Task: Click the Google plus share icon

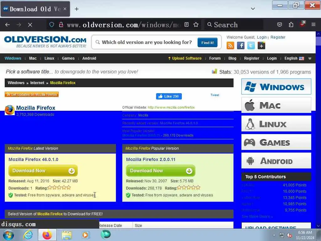Action: pyautogui.click(x=261, y=46)
